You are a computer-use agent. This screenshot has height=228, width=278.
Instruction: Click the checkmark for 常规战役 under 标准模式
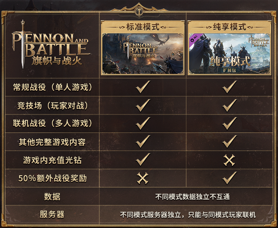click(x=143, y=87)
